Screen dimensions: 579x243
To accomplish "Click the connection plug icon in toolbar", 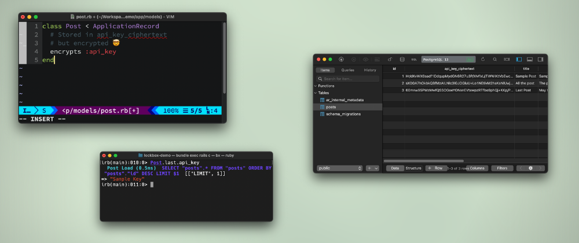I will [x=340, y=59].
